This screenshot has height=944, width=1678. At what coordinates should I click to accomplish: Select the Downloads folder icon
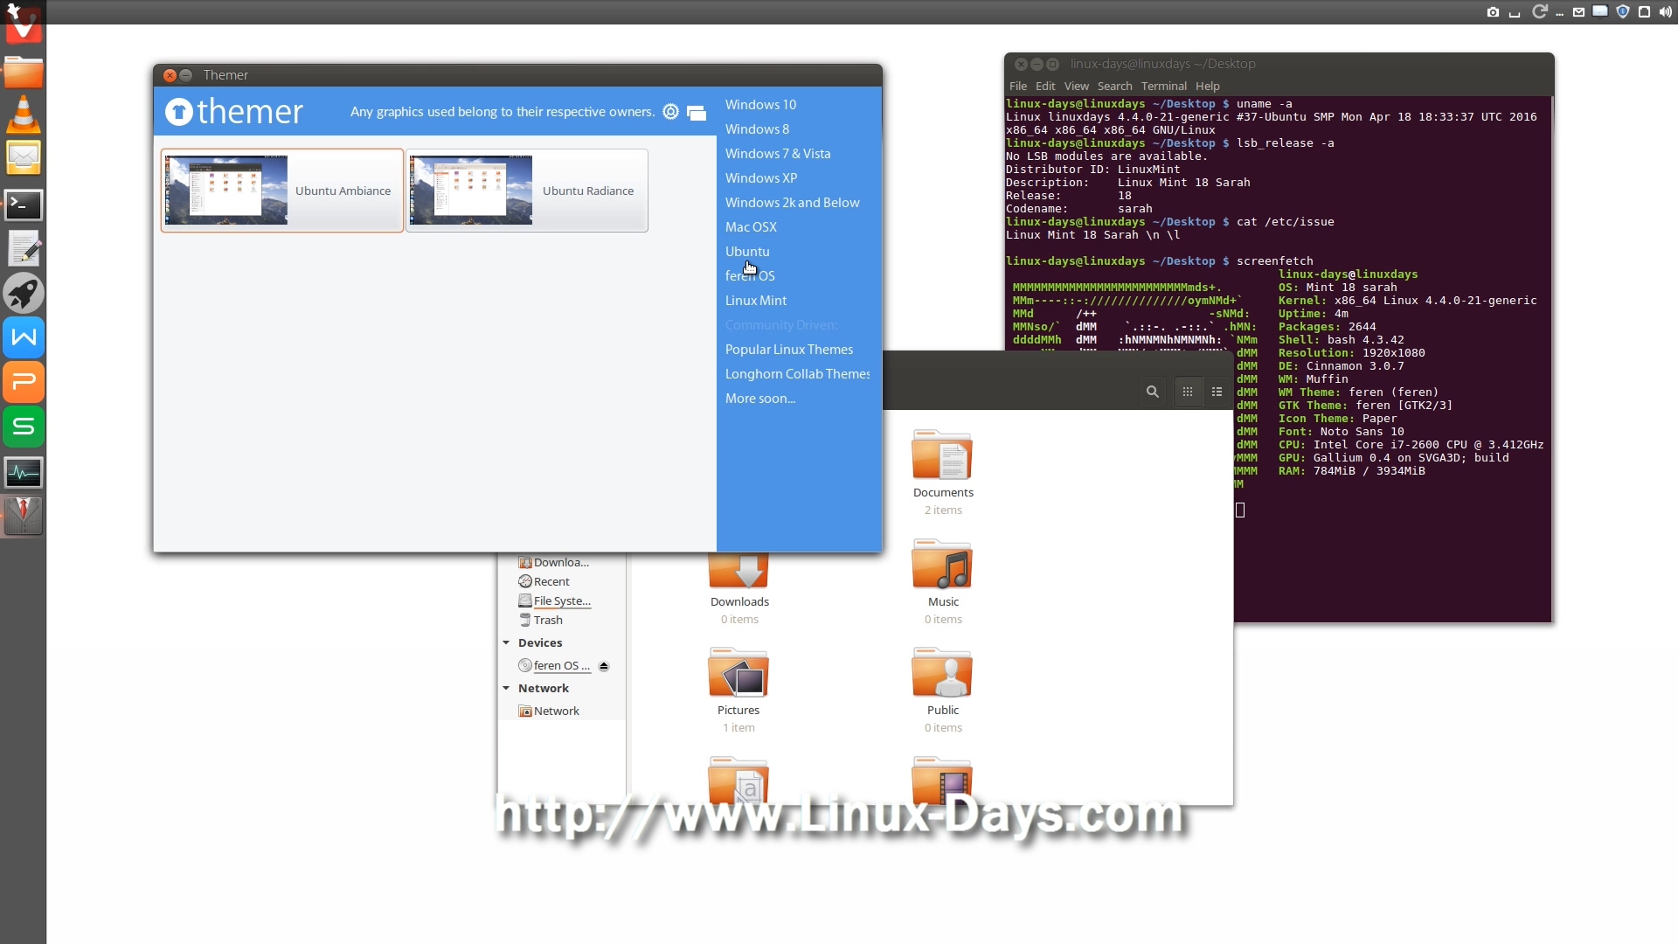point(739,570)
